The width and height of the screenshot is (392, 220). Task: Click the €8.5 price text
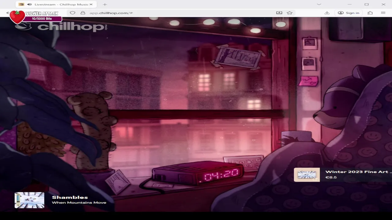coord(331,178)
